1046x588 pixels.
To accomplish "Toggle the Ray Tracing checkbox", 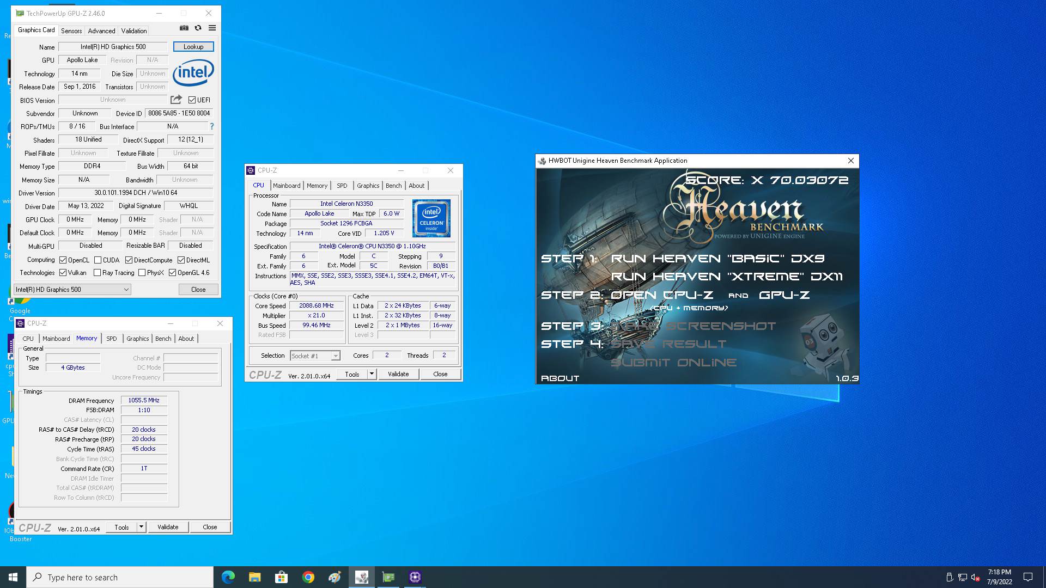I will click(x=98, y=273).
